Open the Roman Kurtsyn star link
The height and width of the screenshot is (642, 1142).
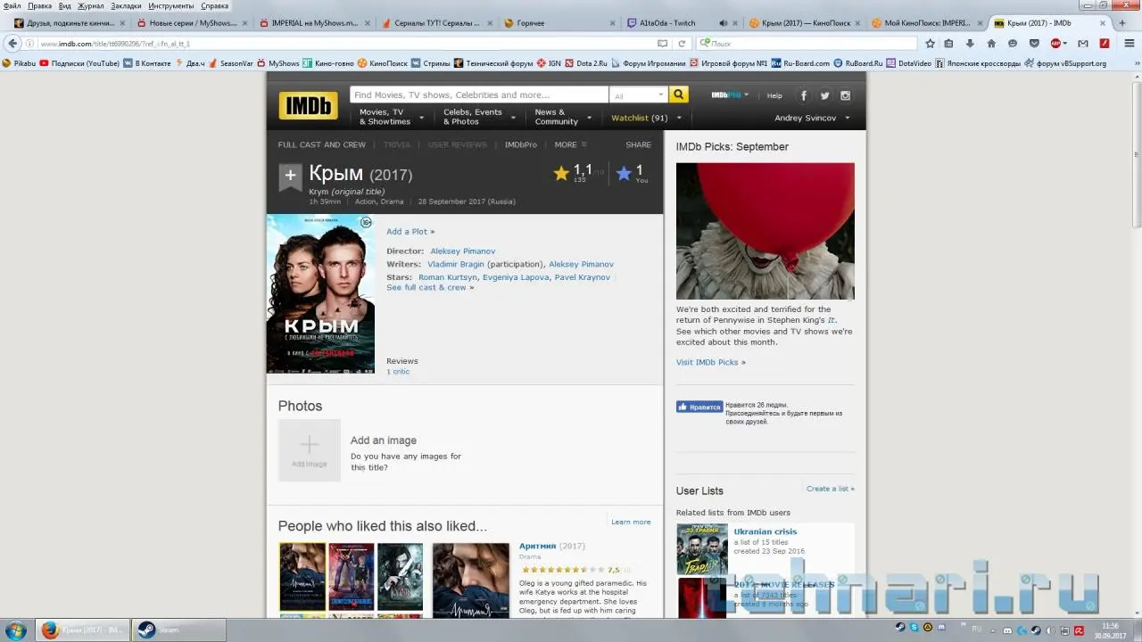[x=448, y=277]
